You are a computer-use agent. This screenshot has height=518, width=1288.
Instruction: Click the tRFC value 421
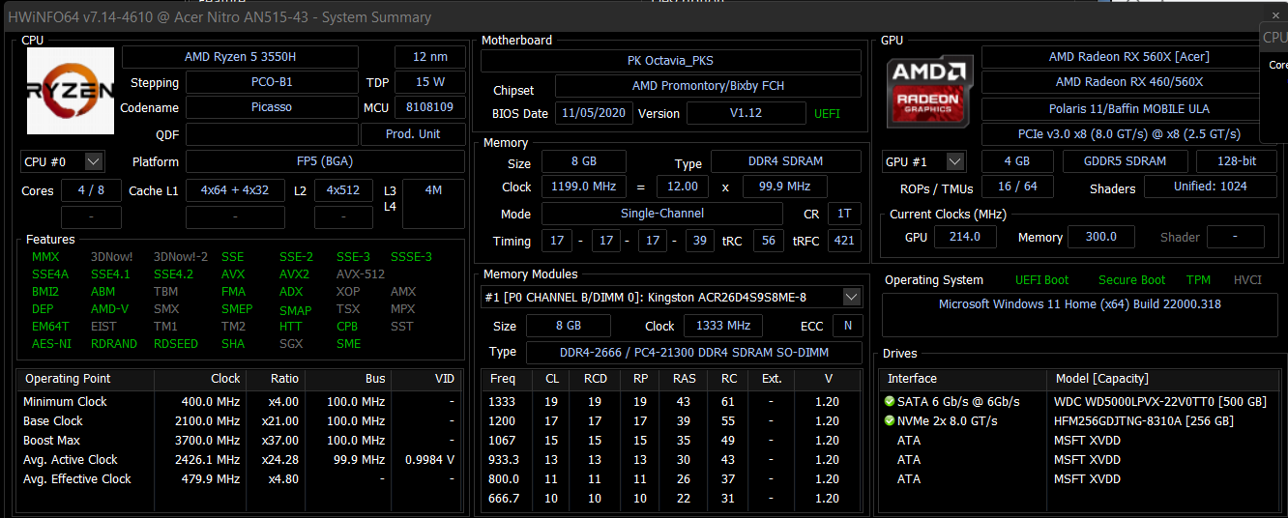pyautogui.click(x=844, y=241)
